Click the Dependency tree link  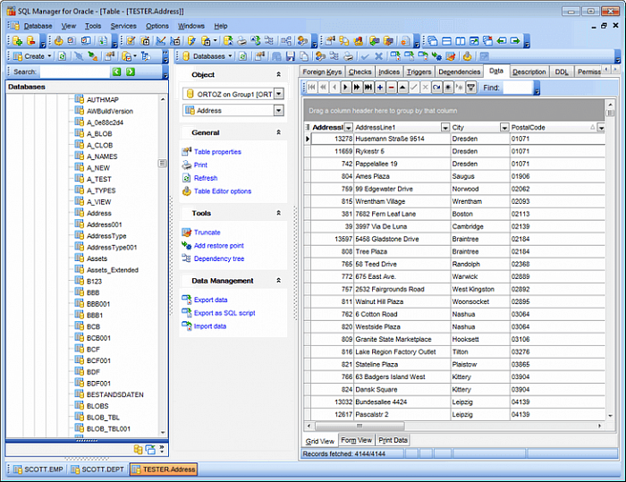tap(219, 258)
